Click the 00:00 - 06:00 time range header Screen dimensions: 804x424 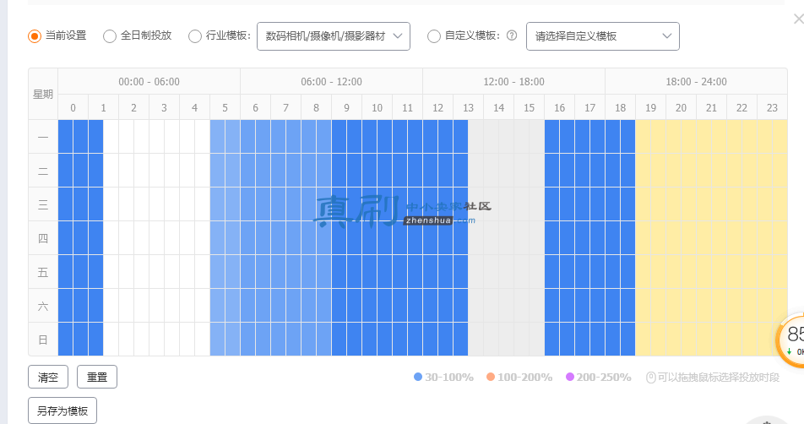(149, 82)
